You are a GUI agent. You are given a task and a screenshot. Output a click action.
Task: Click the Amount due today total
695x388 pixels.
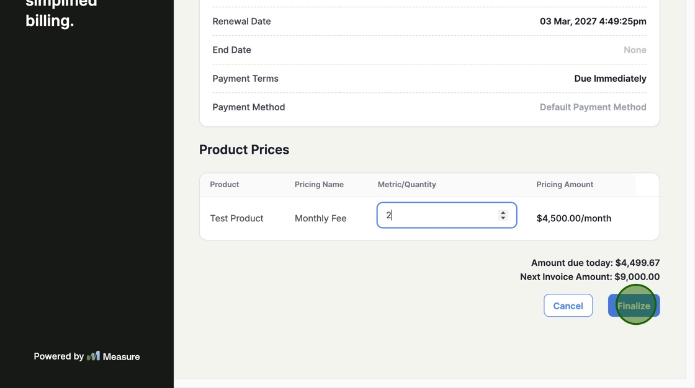[x=595, y=263]
